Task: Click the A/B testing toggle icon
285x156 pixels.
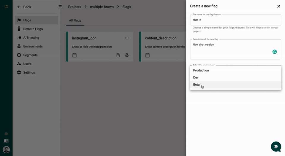Action: pos(19,38)
